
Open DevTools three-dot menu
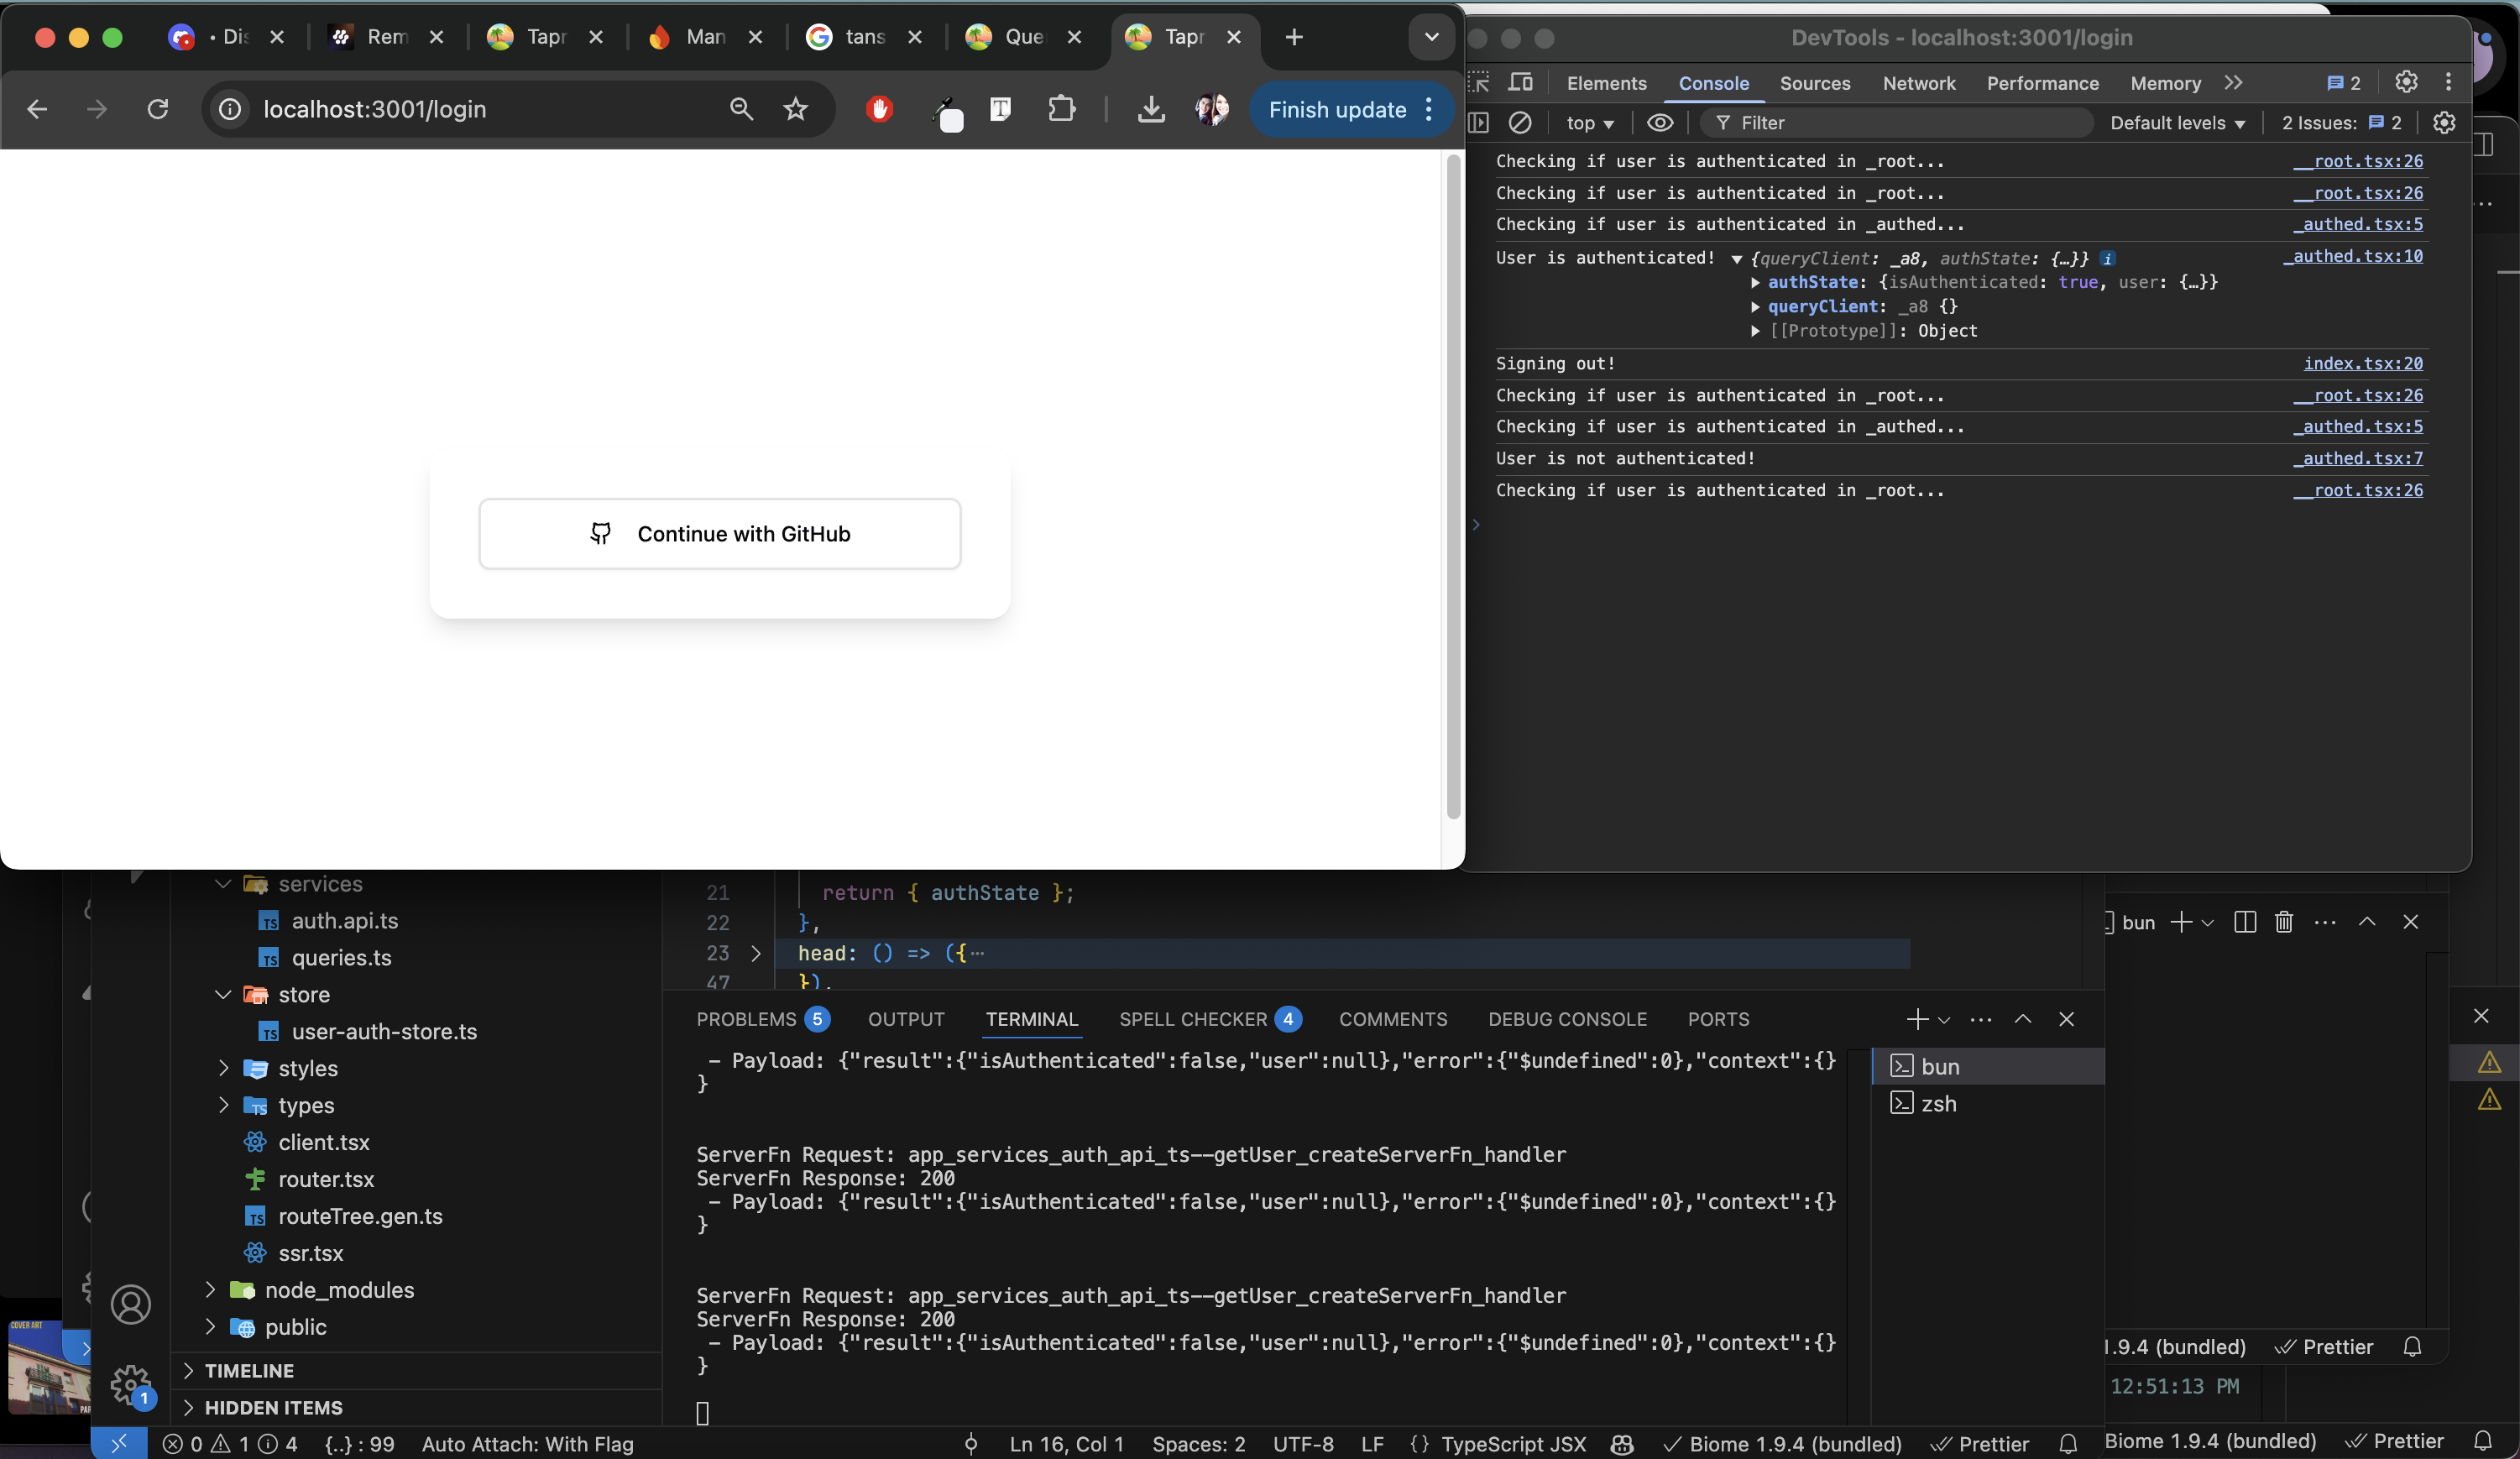pos(2448,82)
